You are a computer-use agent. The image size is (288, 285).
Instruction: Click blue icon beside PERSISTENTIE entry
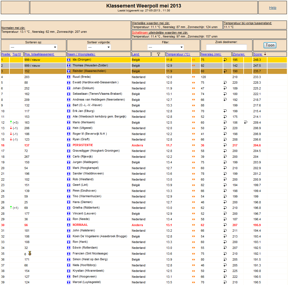69,145
